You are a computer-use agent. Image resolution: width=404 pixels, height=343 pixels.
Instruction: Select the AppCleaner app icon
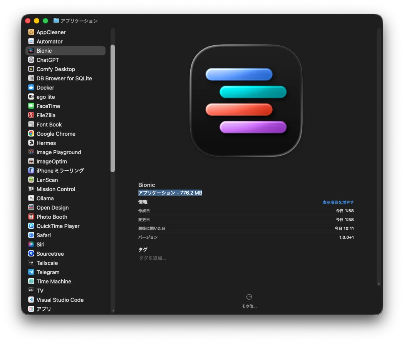pos(31,32)
